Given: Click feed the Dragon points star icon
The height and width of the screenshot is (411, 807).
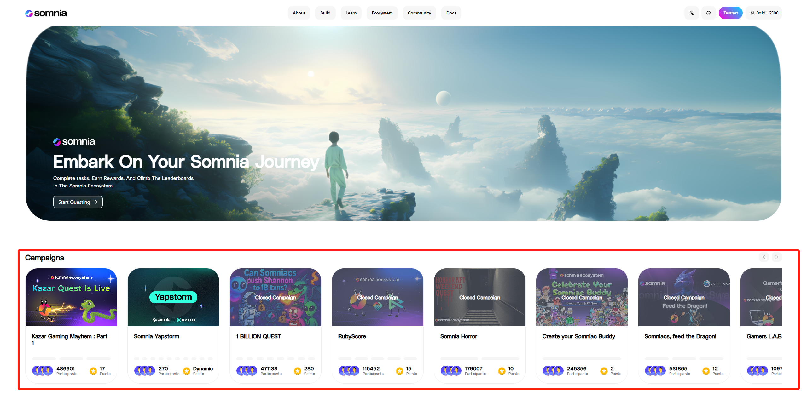Looking at the screenshot, I should (706, 371).
